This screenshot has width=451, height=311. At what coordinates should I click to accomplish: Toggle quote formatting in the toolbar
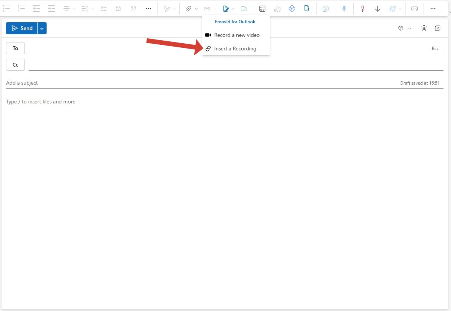click(133, 9)
